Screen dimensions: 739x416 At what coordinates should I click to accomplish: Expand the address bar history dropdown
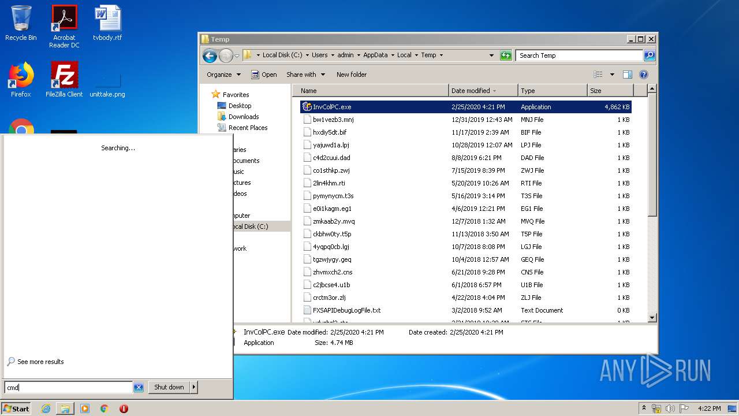491,55
